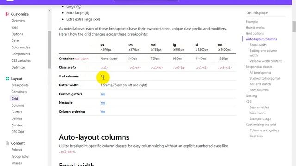Click the .col-sm- class prefix cell
This screenshot has height=166, width=296.
[x=135, y=68]
